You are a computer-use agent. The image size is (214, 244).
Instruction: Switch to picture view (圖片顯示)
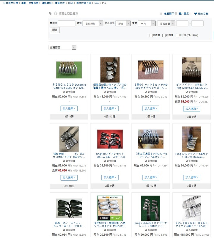(182, 14)
